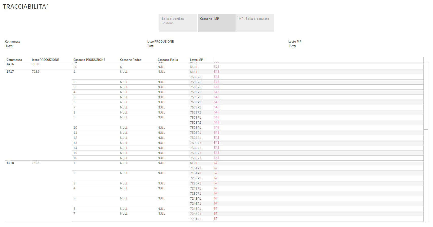This screenshot has height=227, width=433.
Task: Select the Cassone Figlio column header
Action: pos(168,60)
